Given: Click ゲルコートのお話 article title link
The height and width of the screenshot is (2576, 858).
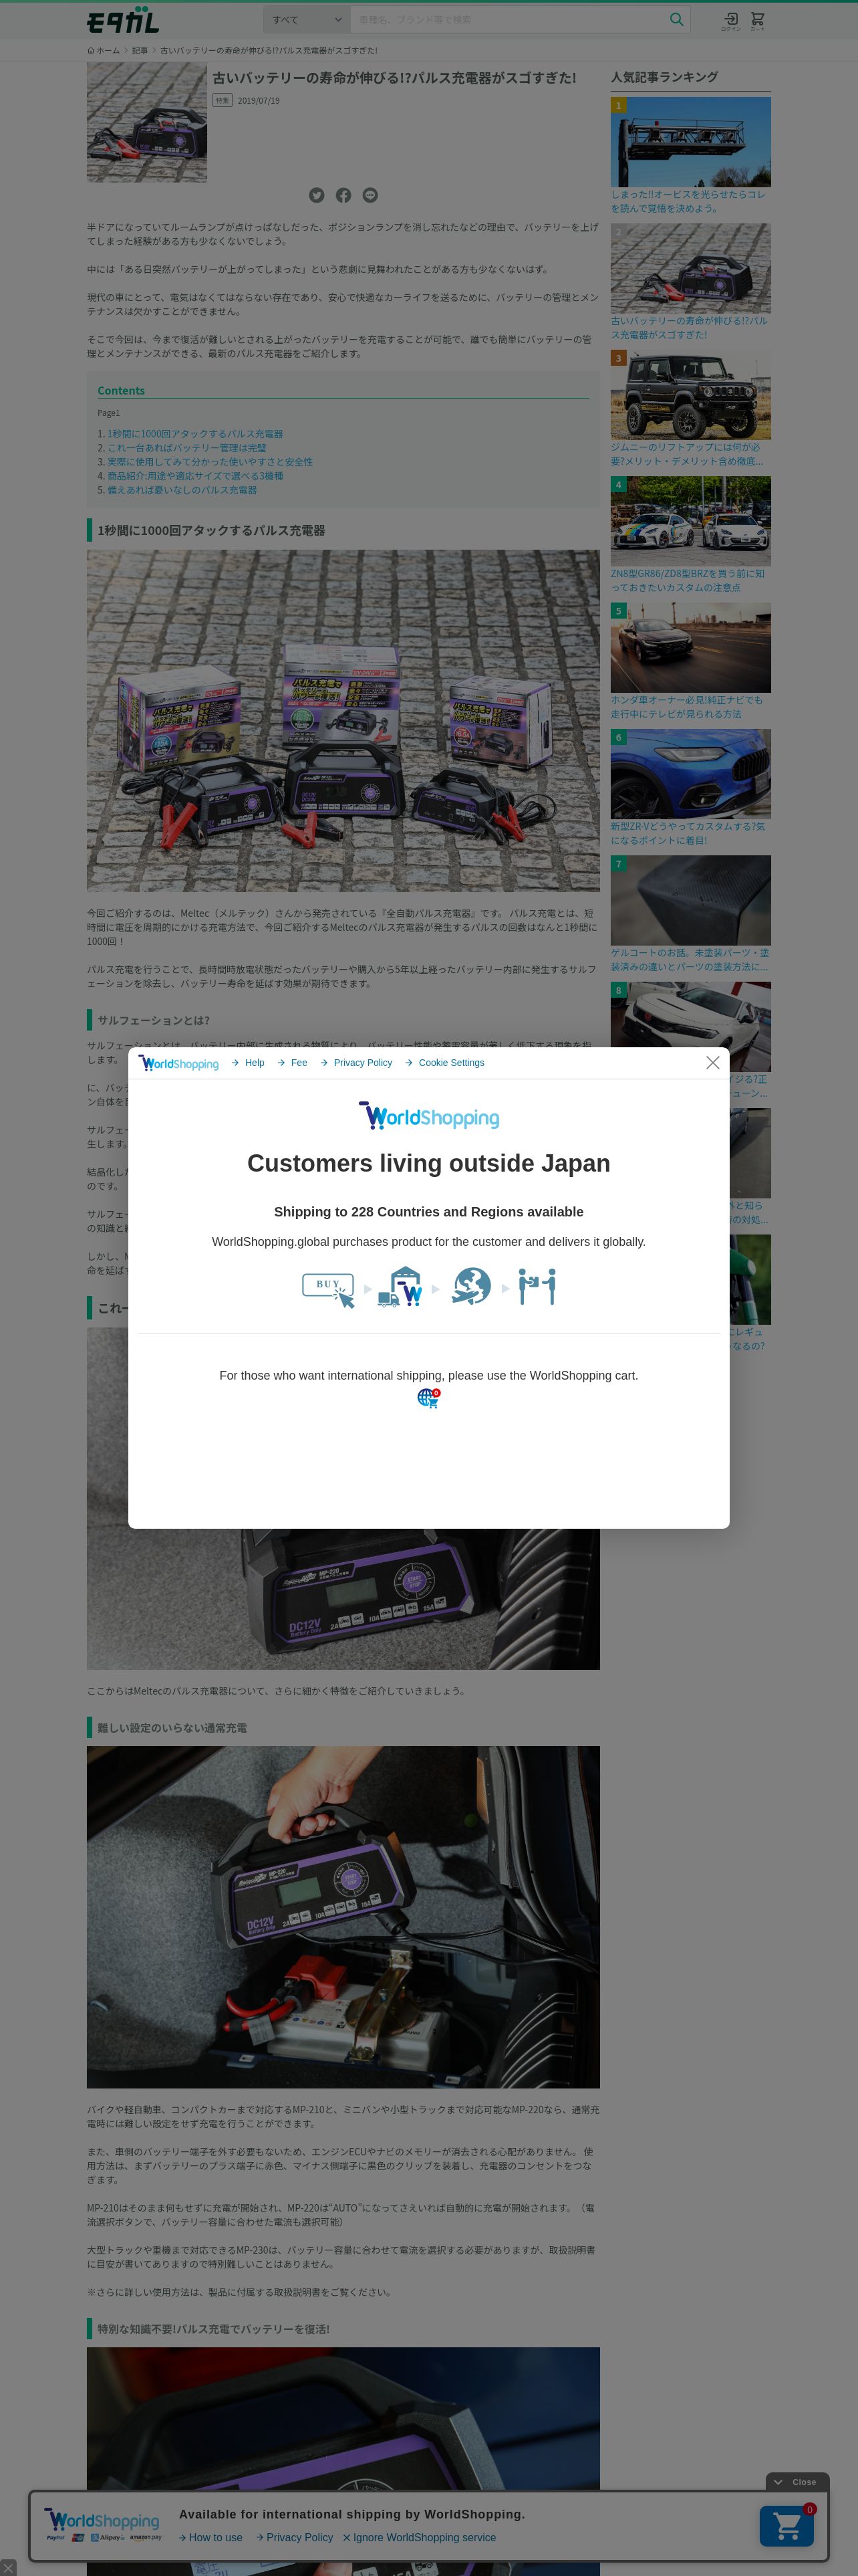Looking at the screenshot, I should [x=690, y=960].
